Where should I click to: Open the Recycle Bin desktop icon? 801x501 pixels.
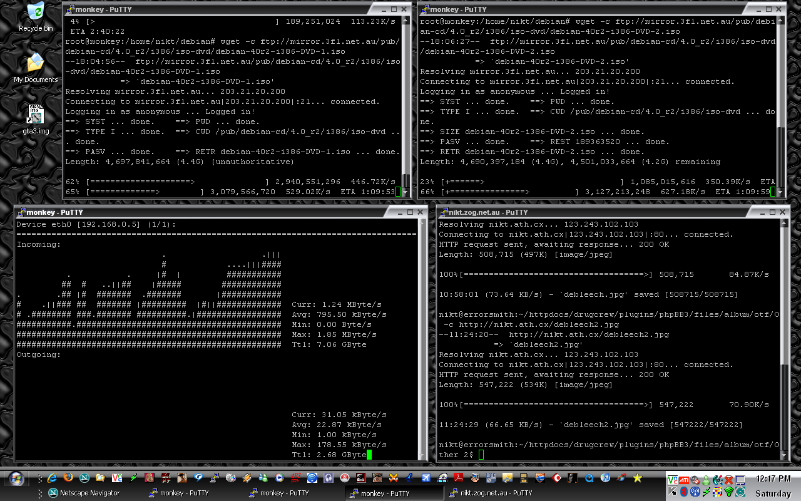(35, 16)
